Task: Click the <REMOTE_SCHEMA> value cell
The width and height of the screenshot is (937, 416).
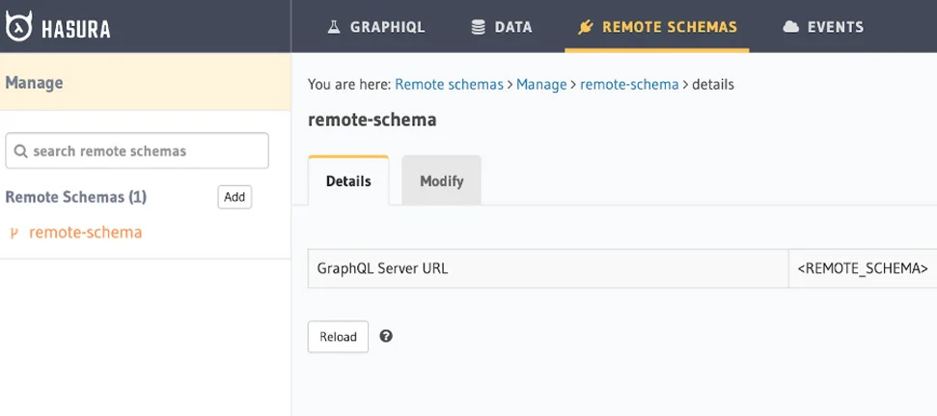Action: pos(863,268)
